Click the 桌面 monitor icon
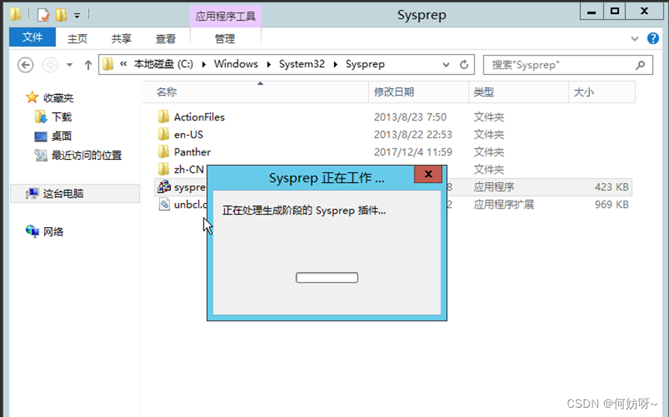The width and height of the screenshot is (669, 417). [40, 137]
